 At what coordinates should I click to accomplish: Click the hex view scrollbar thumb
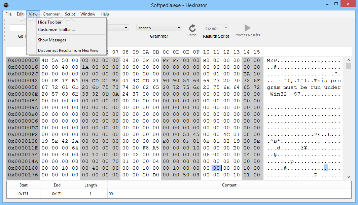[349, 66]
